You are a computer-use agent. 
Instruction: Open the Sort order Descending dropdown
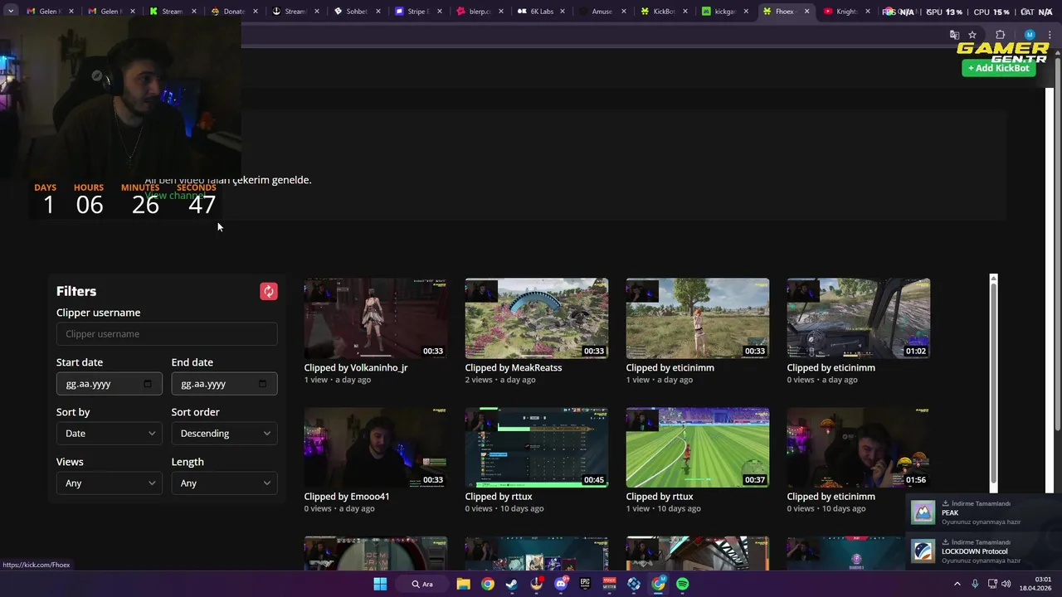tap(224, 433)
